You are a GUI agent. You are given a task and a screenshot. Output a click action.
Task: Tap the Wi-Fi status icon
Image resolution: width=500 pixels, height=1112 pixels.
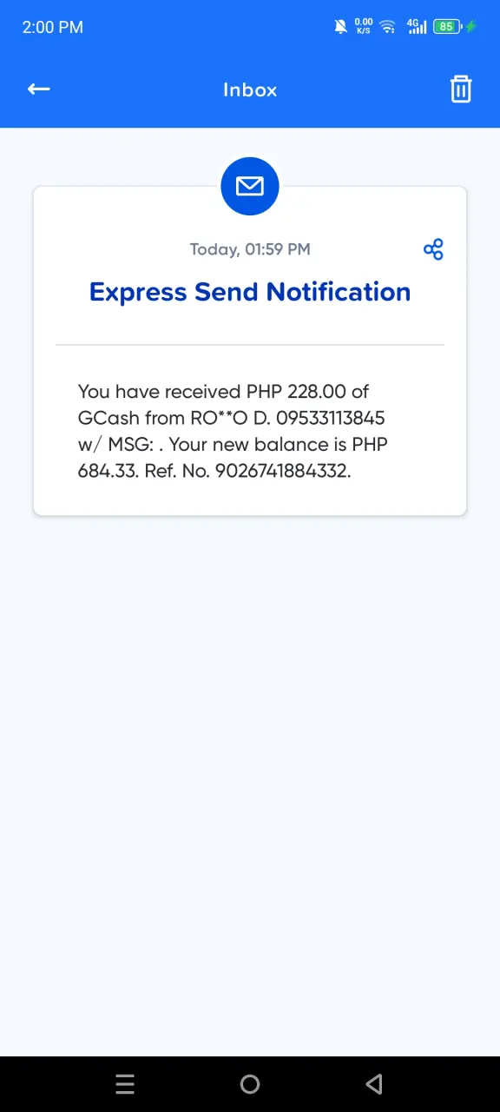pos(388,27)
